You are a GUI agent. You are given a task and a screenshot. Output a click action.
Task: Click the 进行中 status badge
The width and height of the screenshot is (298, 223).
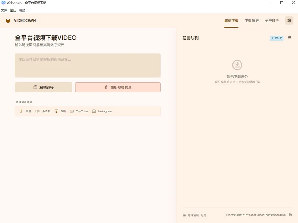point(277,38)
